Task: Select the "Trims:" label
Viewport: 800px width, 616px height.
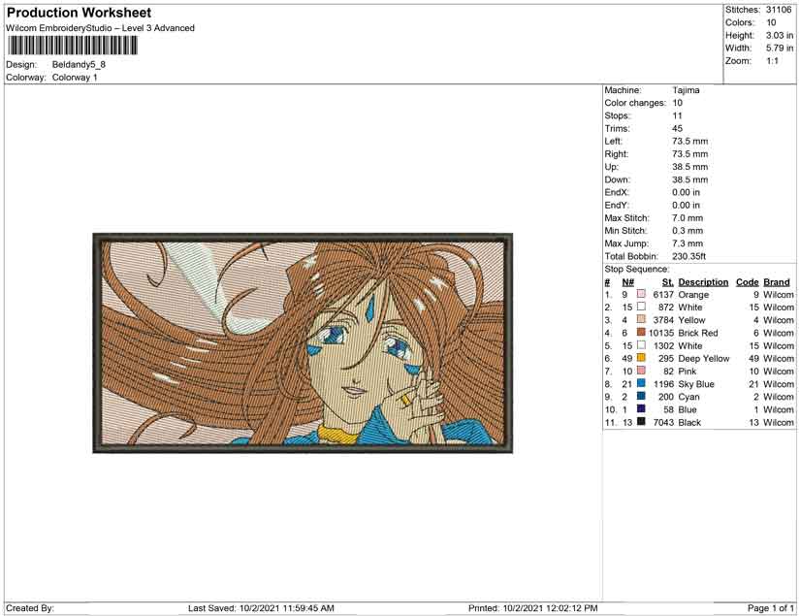Action: point(617,129)
